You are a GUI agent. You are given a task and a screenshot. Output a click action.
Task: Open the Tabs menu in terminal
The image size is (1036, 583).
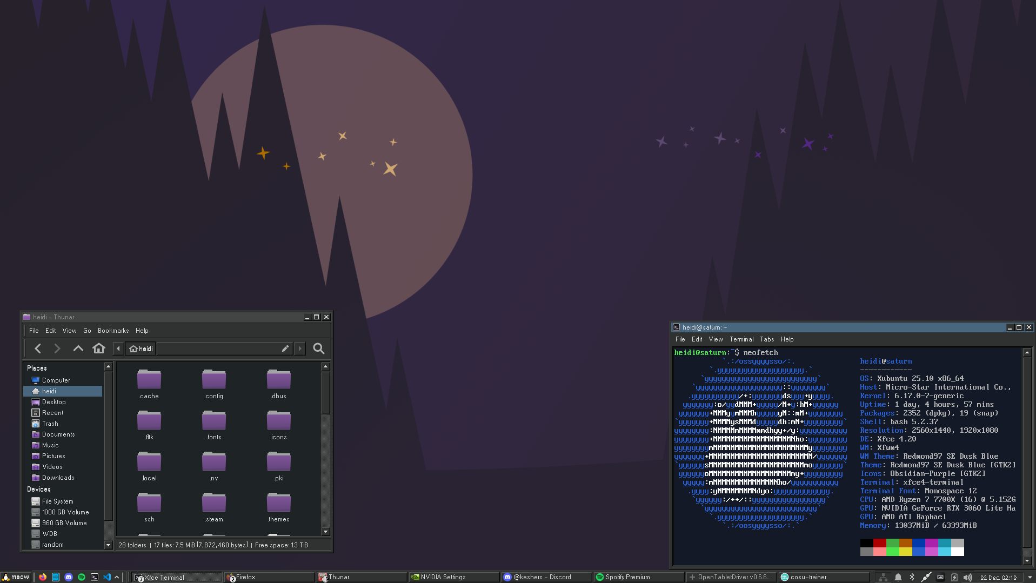[x=766, y=339]
